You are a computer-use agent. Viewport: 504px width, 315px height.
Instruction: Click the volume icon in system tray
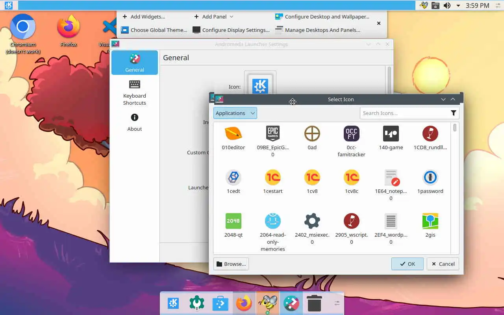click(447, 6)
